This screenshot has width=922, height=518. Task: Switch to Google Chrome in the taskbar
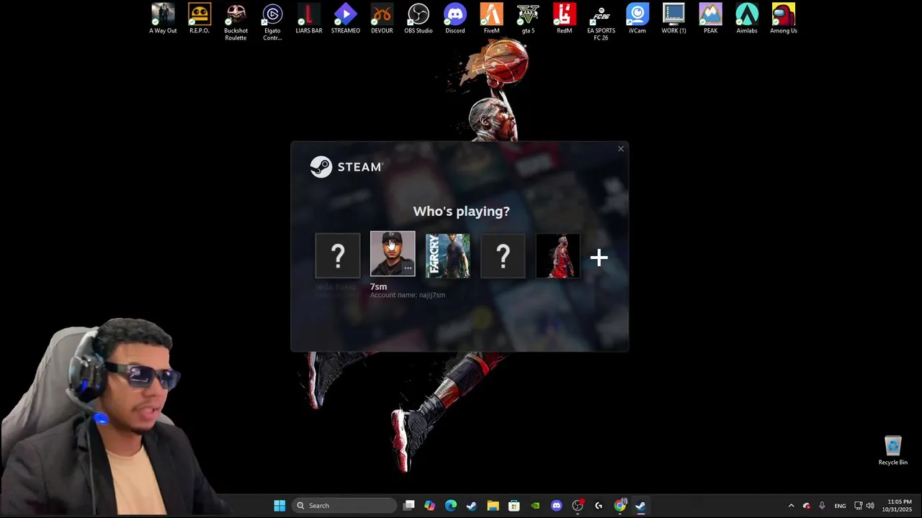point(619,506)
